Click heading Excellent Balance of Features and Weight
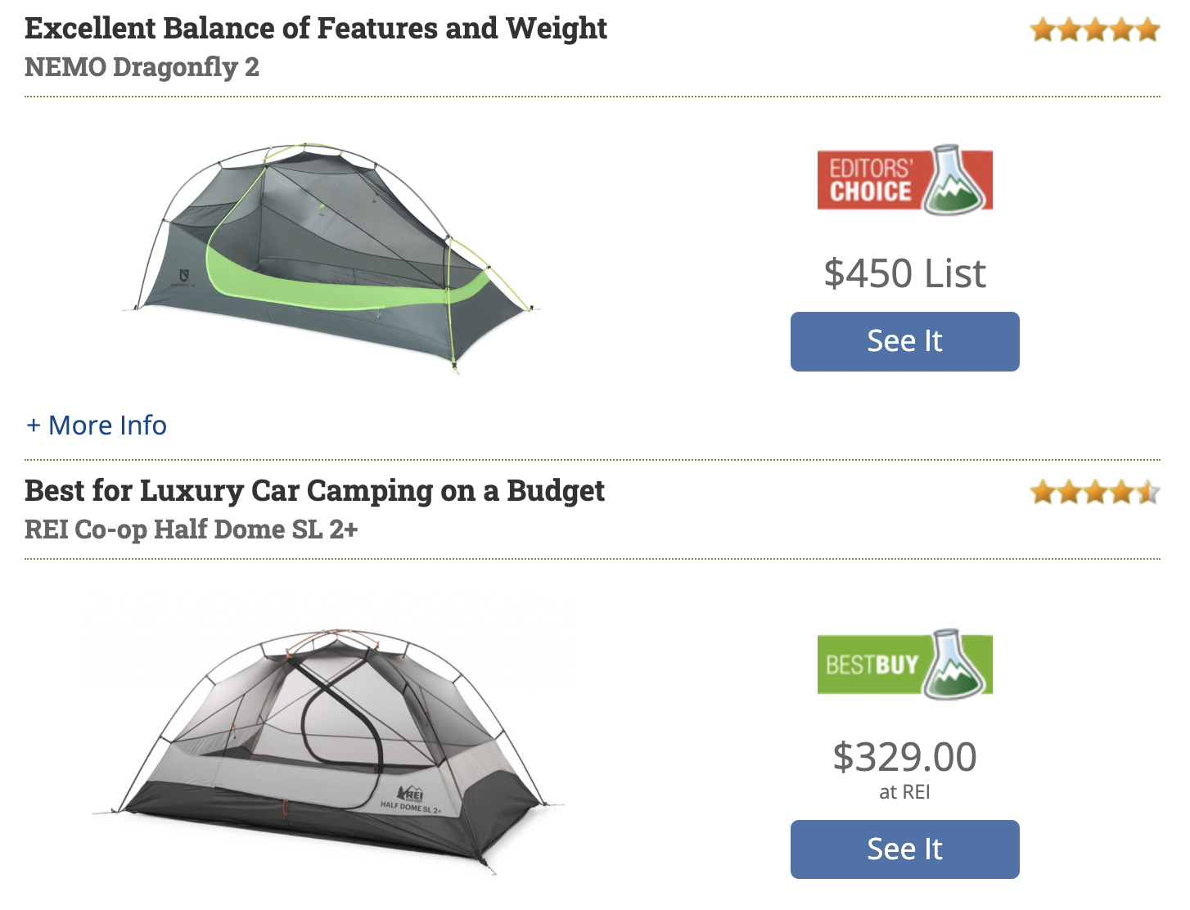The image size is (1190, 910). [x=316, y=29]
